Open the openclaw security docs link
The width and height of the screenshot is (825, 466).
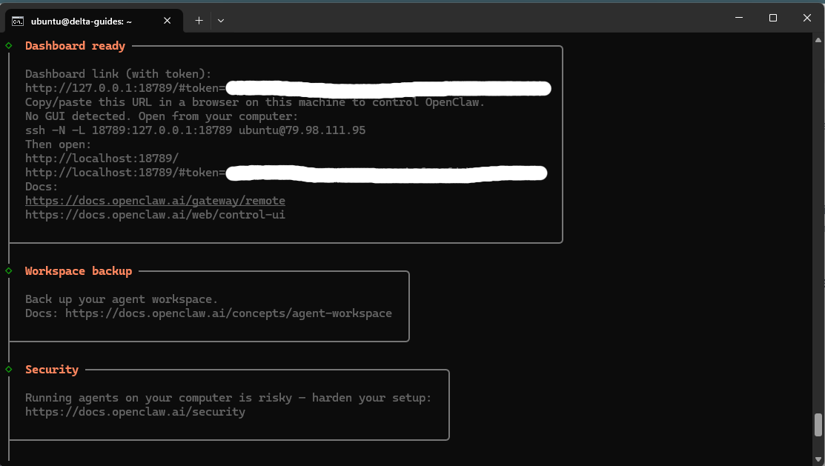pyautogui.click(x=135, y=412)
